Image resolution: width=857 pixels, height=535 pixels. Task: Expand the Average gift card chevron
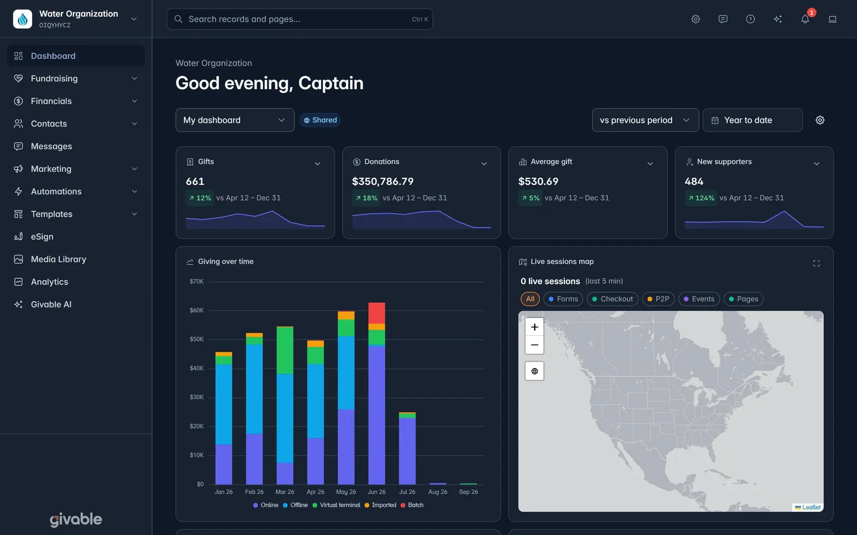pyautogui.click(x=650, y=163)
